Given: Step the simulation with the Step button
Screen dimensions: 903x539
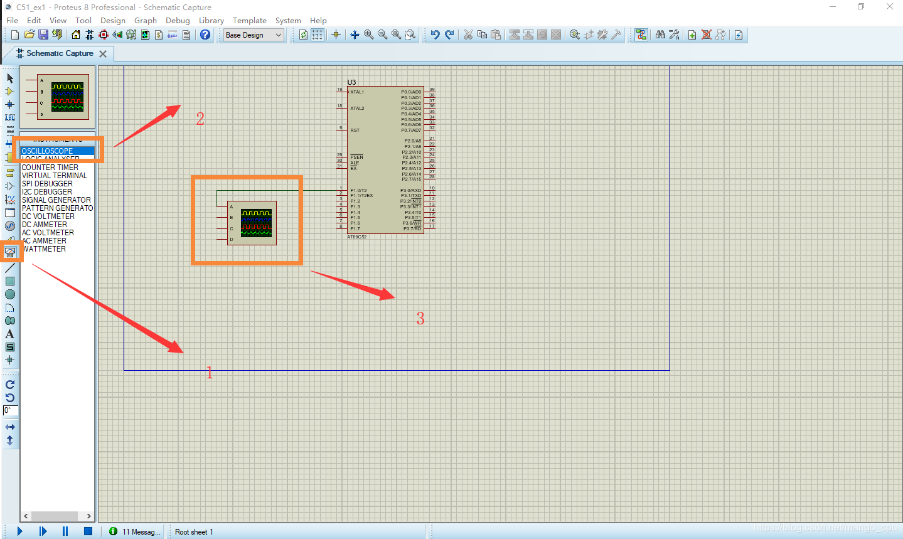Looking at the screenshot, I should click(42, 531).
